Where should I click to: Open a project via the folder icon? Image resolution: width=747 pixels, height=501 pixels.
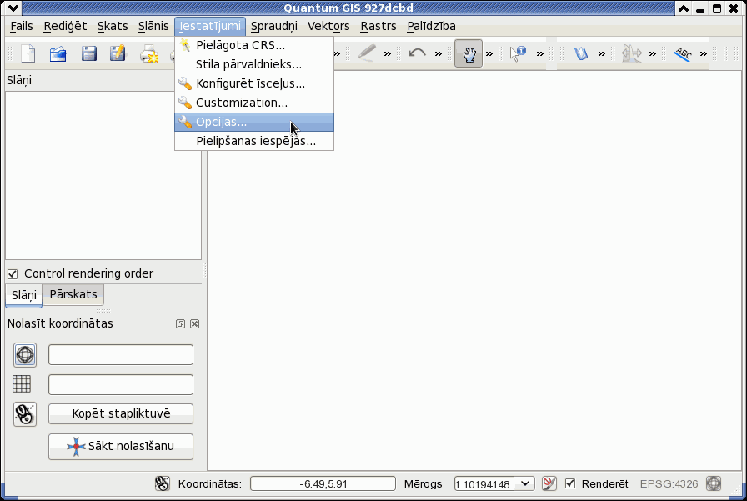58,53
